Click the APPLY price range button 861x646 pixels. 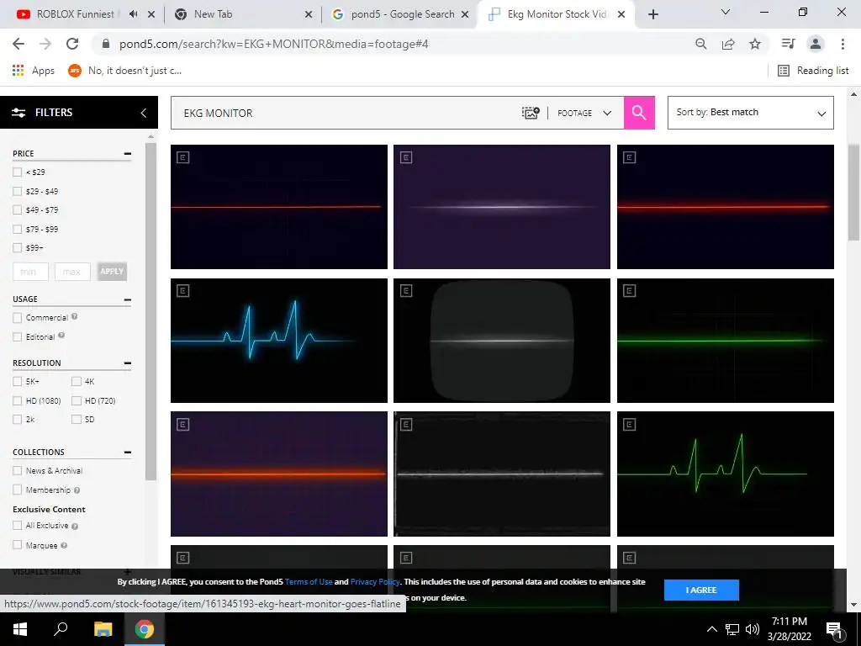[112, 272]
